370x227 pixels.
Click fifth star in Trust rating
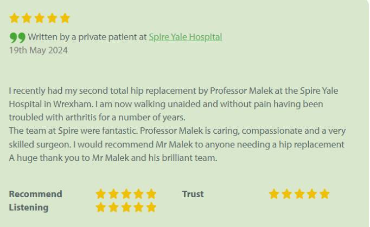click(x=324, y=194)
